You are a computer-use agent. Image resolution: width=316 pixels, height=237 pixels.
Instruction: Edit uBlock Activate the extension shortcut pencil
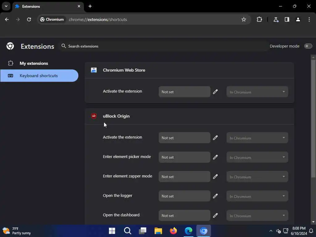tap(215, 138)
